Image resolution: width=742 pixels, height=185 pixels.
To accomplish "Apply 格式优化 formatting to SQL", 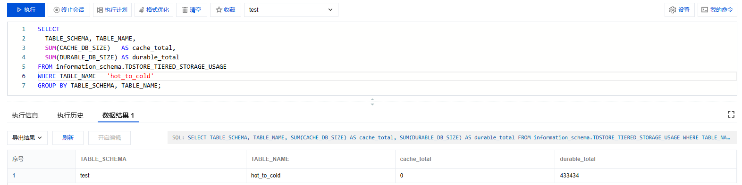I will tap(154, 10).
